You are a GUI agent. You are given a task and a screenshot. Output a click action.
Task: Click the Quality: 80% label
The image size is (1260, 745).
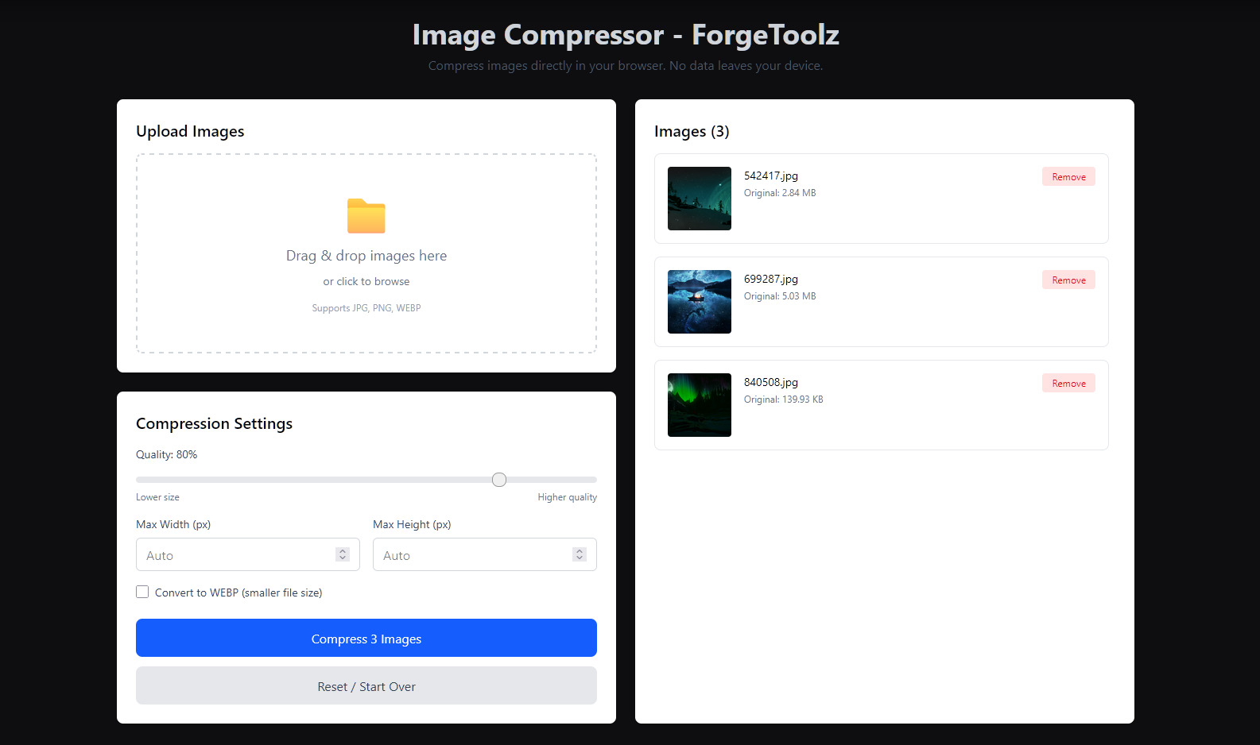click(x=167, y=454)
